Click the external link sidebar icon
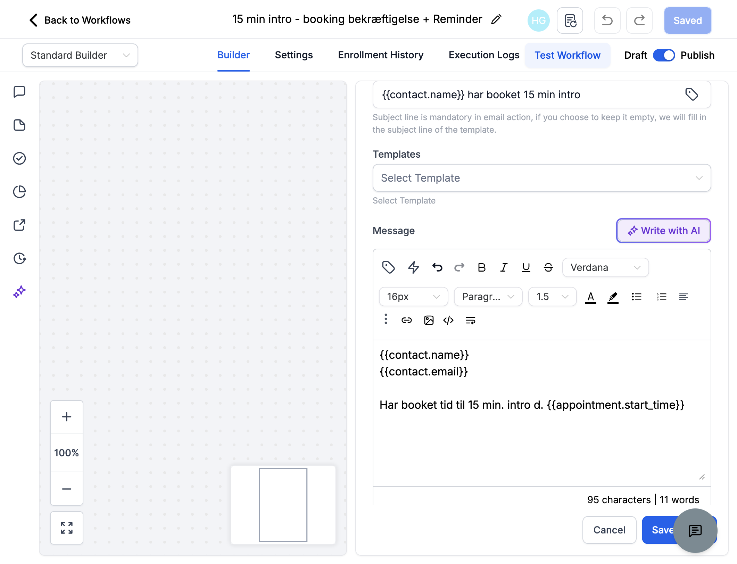The image size is (737, 564). pos(19,225)
